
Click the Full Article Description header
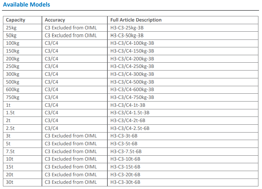click(136, 20)
